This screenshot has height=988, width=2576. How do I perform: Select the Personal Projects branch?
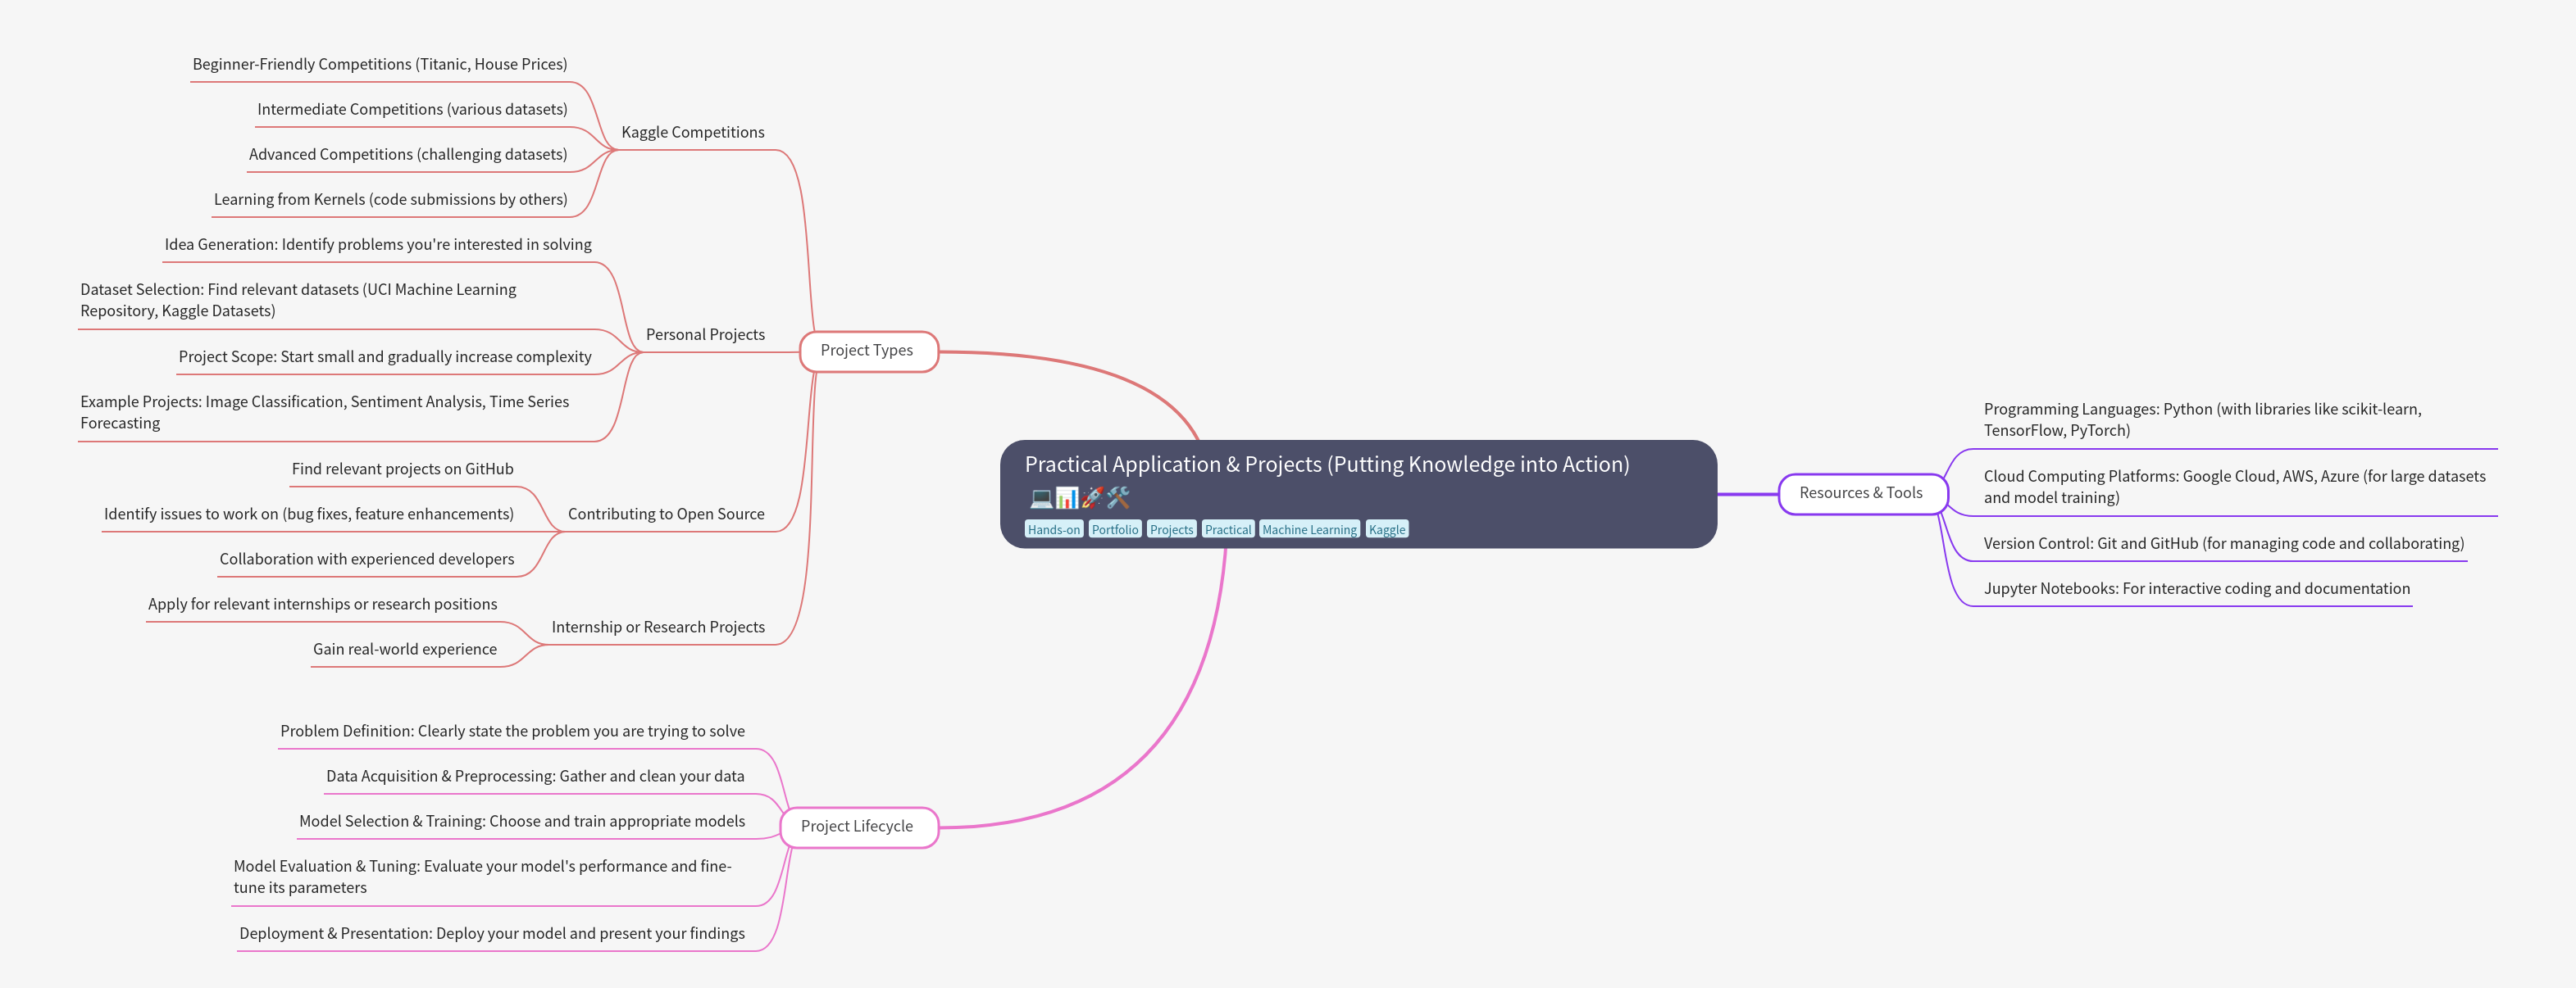point(705,335)
